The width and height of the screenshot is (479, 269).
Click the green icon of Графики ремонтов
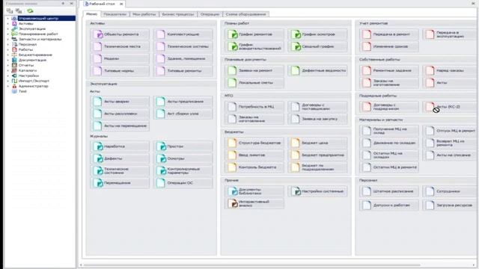233,34
